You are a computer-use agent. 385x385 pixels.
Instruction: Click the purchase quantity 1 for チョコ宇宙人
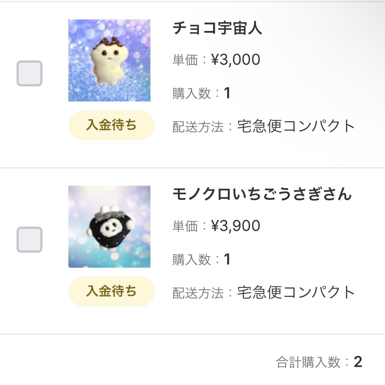(x=227, y=94)
